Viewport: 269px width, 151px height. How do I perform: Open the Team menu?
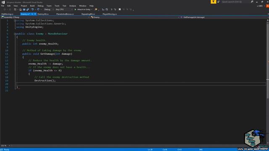49,6
